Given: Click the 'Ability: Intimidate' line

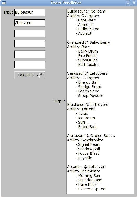Looking at the screenshot, I should [x=84, y=171].
